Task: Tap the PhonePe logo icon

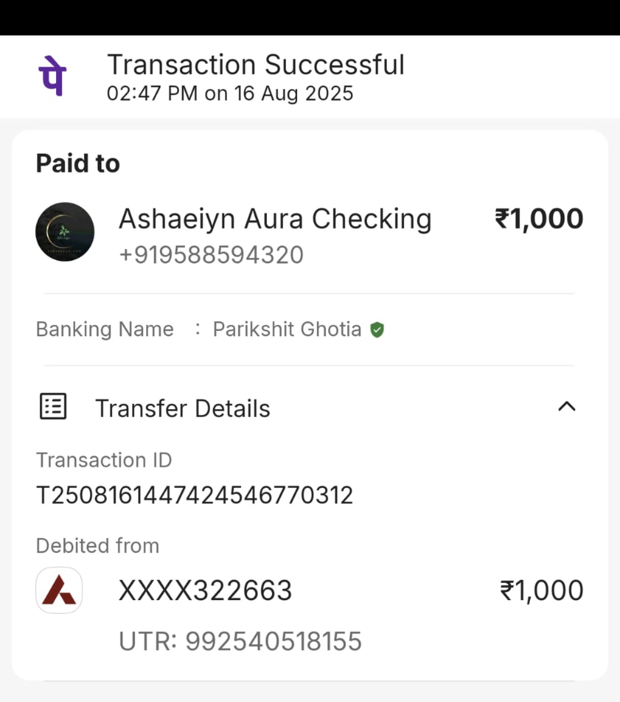Action: 52,76
